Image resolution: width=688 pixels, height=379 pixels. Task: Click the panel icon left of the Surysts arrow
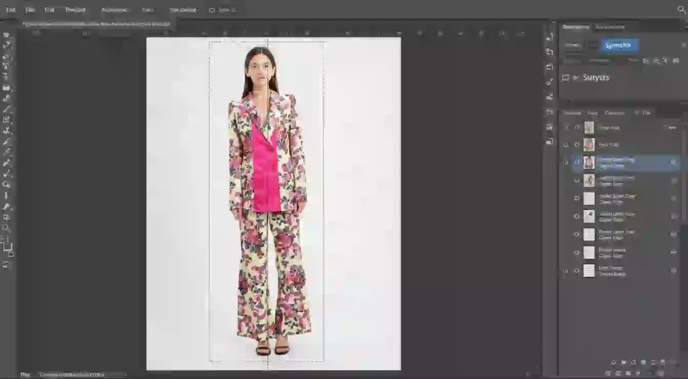[566, 78]
